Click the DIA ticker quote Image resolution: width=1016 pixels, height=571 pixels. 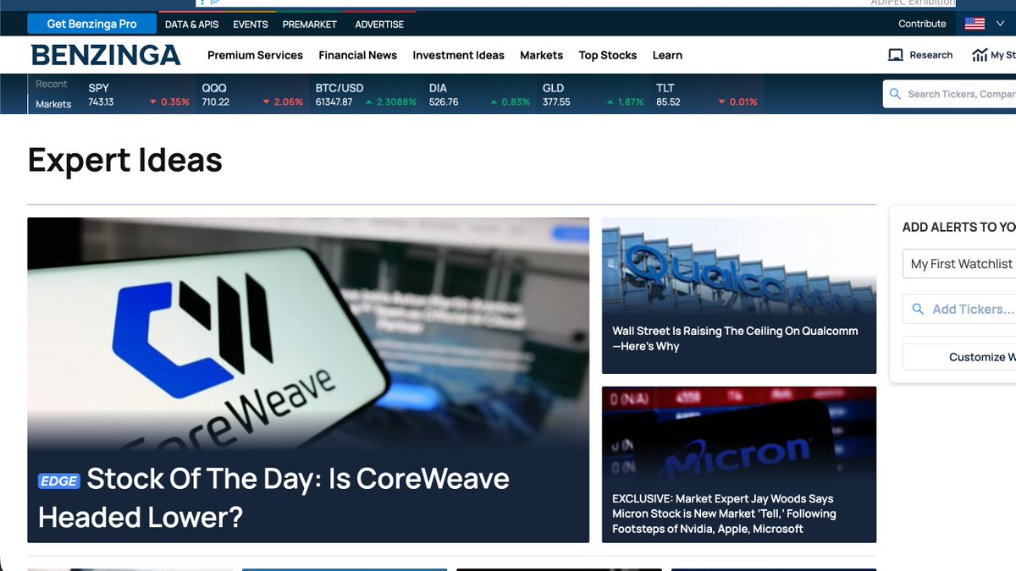(479, 95)
